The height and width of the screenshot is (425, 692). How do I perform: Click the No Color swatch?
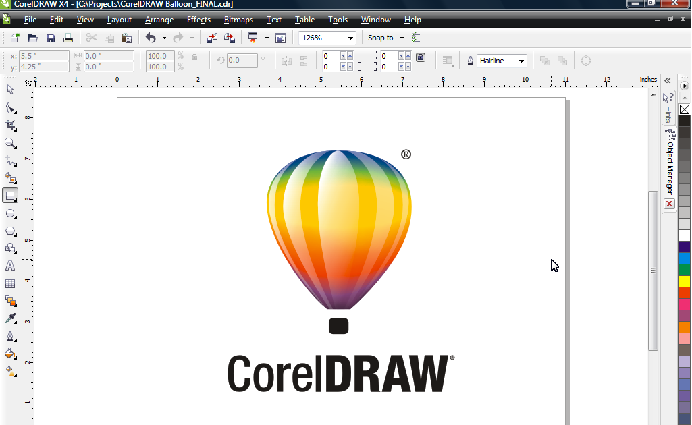pos(685,109)
